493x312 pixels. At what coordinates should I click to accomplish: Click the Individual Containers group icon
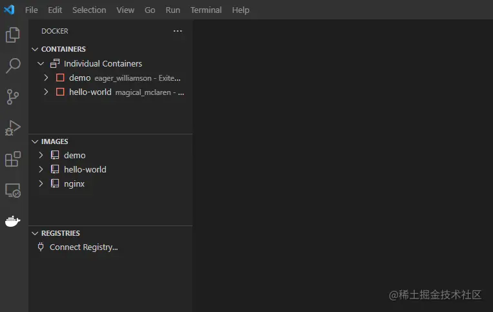(55, 63)
